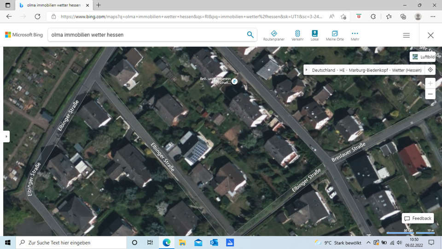The height and width of the screenshot is (249, 442).
Task: Expand the left side panel arrow
Action: pos(6,136)
